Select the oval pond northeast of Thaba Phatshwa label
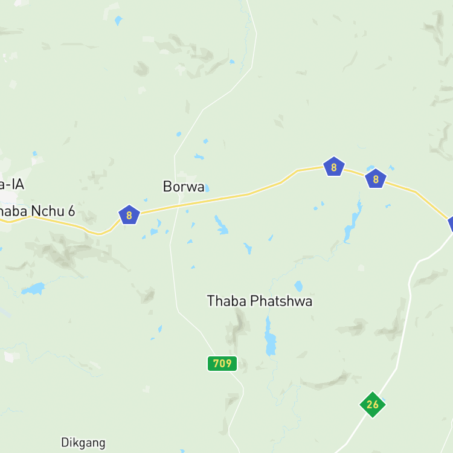The height and width of the screenshot is (453, 453). click(x=298, y=286)
